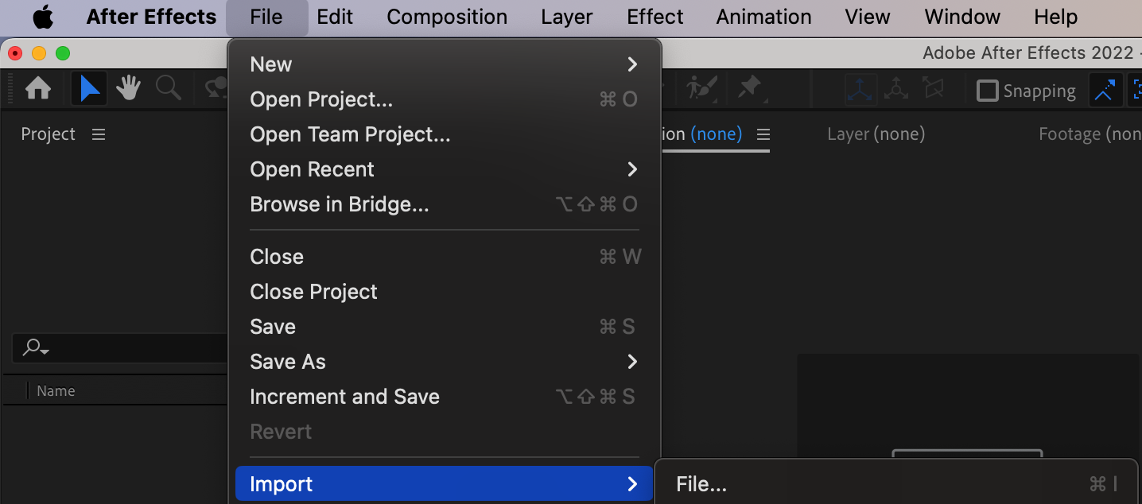Select the Selection arrow tool

coord(89,89)
